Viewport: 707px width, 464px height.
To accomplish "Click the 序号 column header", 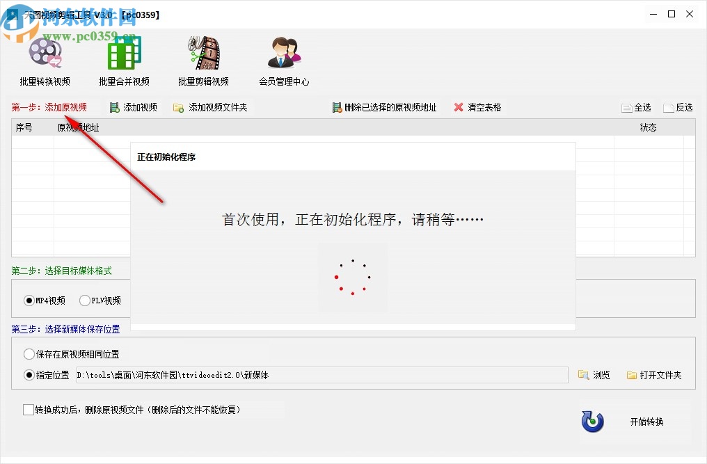I will click(24, 127).
